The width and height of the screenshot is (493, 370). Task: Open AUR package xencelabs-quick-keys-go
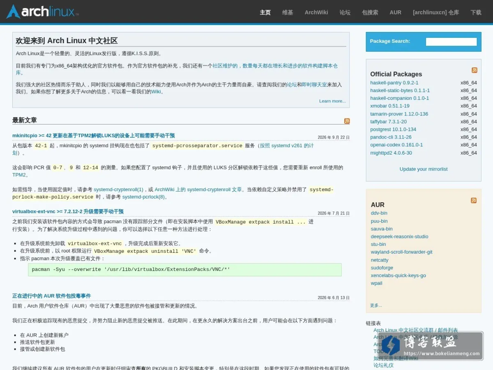(x=398, y=275)
